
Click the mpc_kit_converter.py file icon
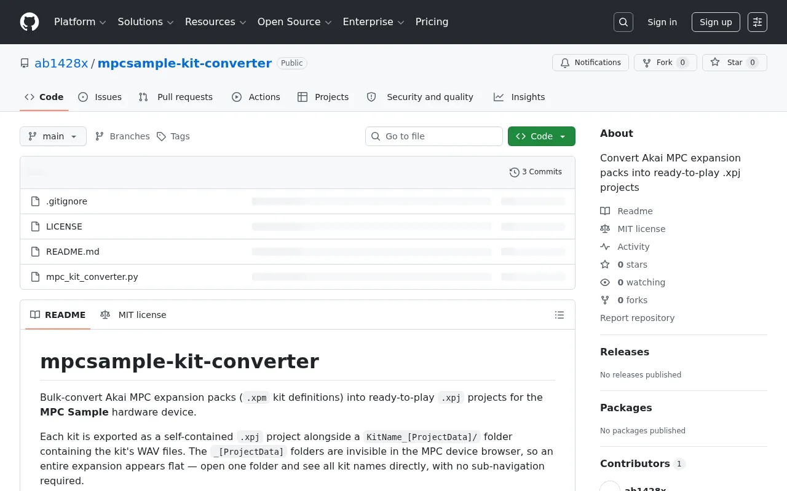[x=36, y=277]
